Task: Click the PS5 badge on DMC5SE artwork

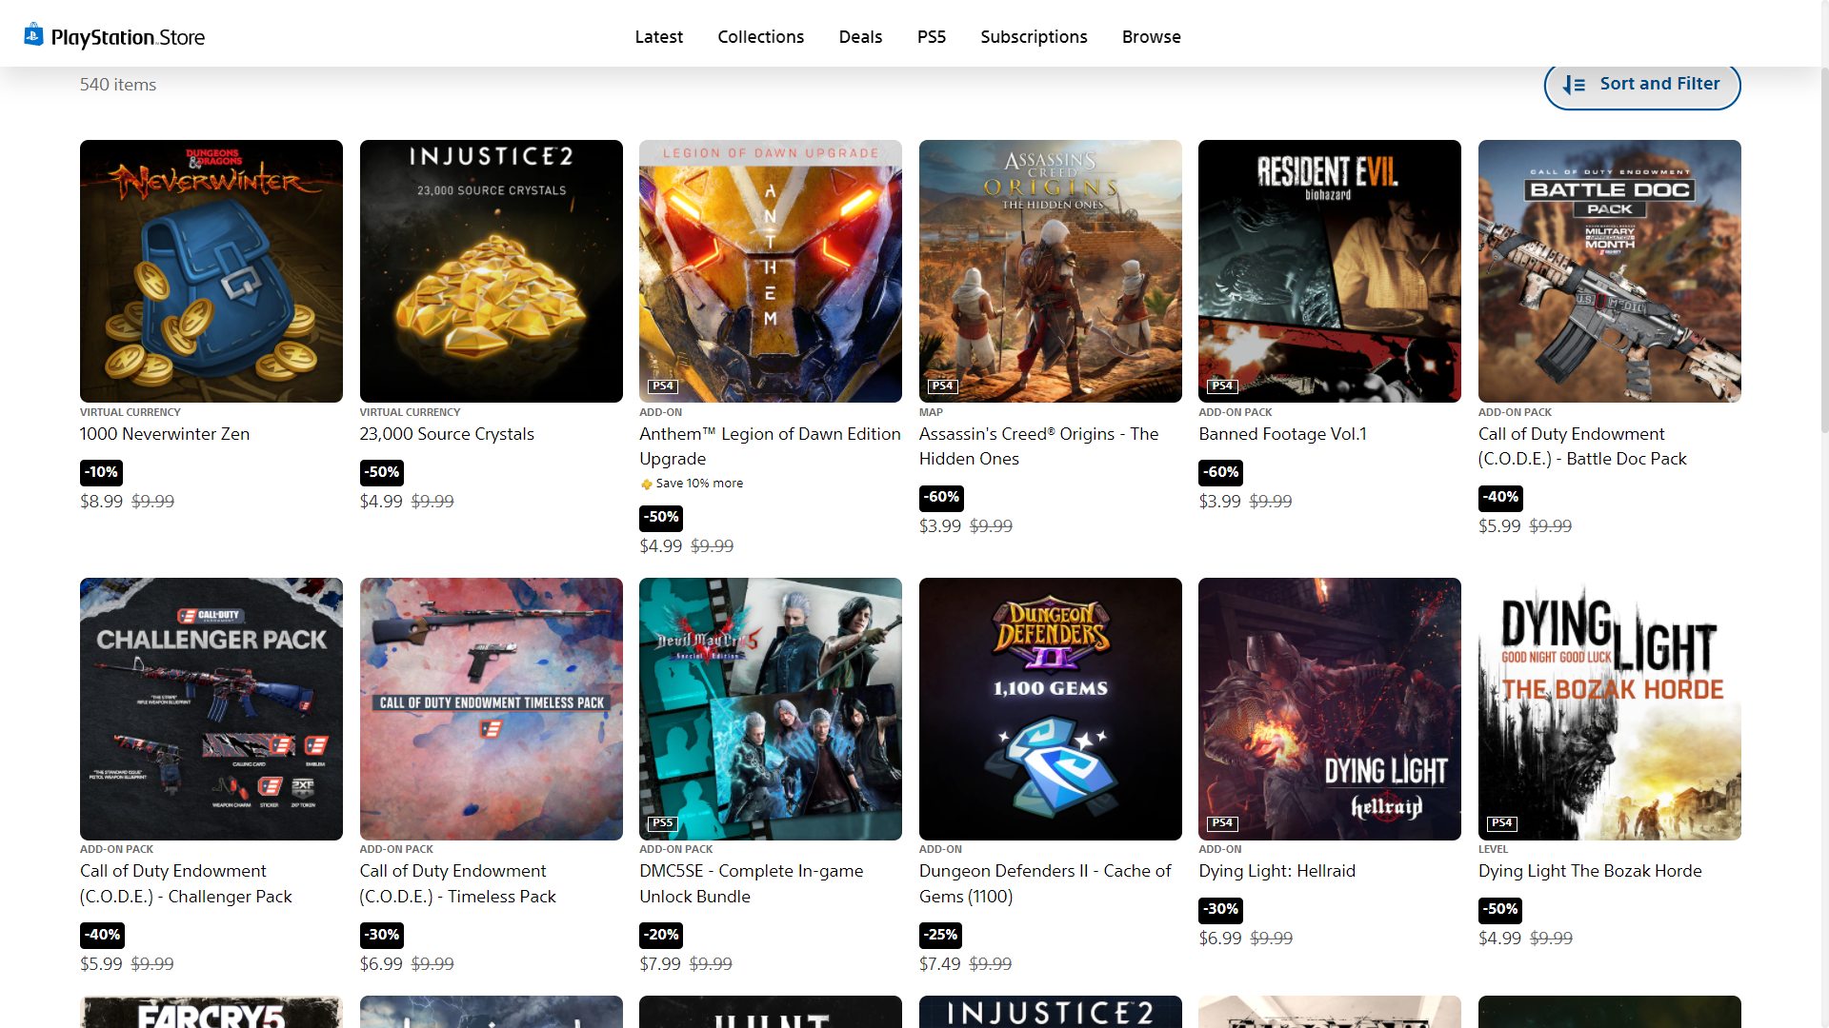Action: [x=662, y=822]
